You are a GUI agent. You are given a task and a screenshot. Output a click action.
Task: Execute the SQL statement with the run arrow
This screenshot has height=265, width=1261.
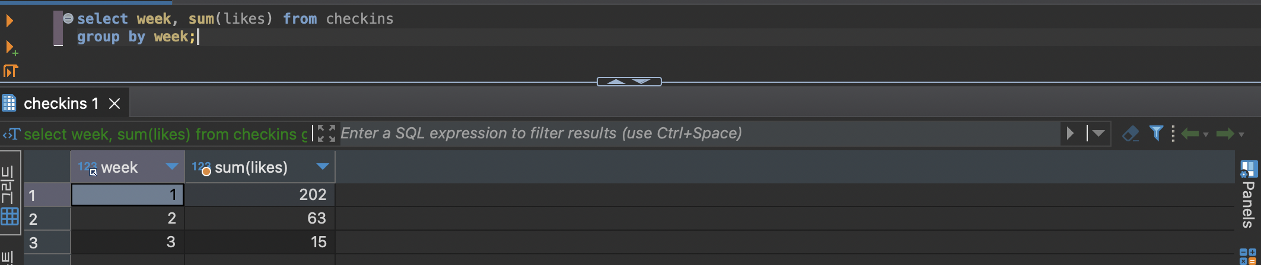pos(9,21)
